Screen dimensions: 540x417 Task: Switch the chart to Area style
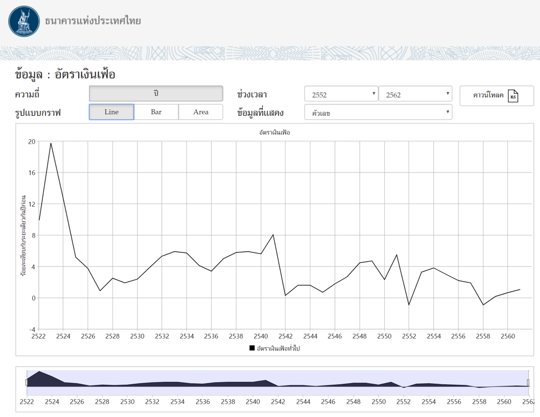(201, 112)
